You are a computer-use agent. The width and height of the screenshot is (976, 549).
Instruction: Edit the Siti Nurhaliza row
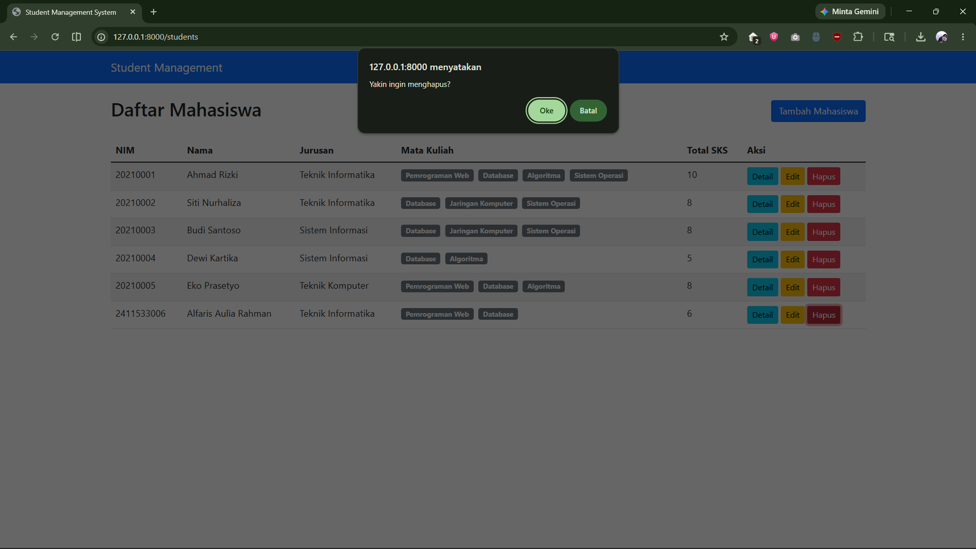(x=792, y=204)
